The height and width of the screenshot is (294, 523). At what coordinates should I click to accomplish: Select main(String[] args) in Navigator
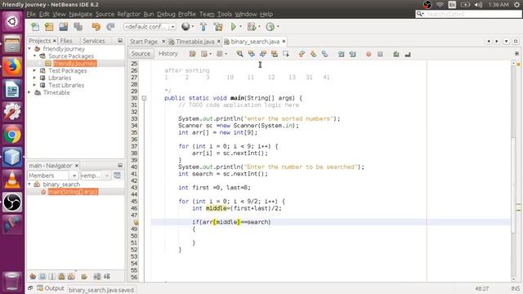point(73,192)
